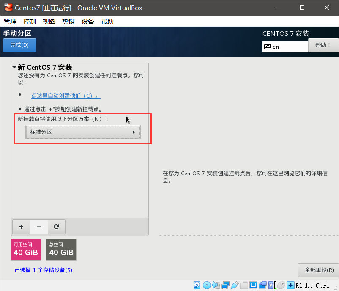The width and height of the screenshot is (339, 291).
Task: Open the 标准分区 partition scheme dropdown
Action: point(83,132)
